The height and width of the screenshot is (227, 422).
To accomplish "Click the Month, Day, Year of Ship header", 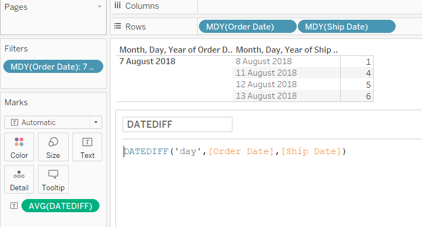I will coord(286,50).
